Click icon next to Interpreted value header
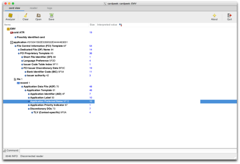The image size is (240, 164). pyautogui.click(x=121, y=25)
